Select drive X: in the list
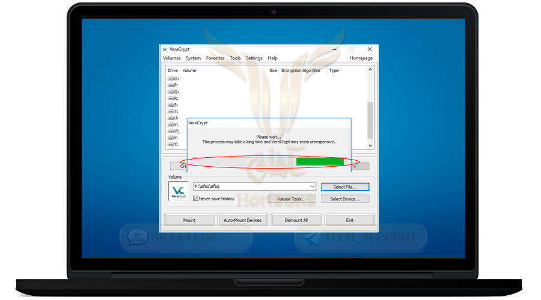Screen dimensions: 541x300 click(x=173, y=137)
